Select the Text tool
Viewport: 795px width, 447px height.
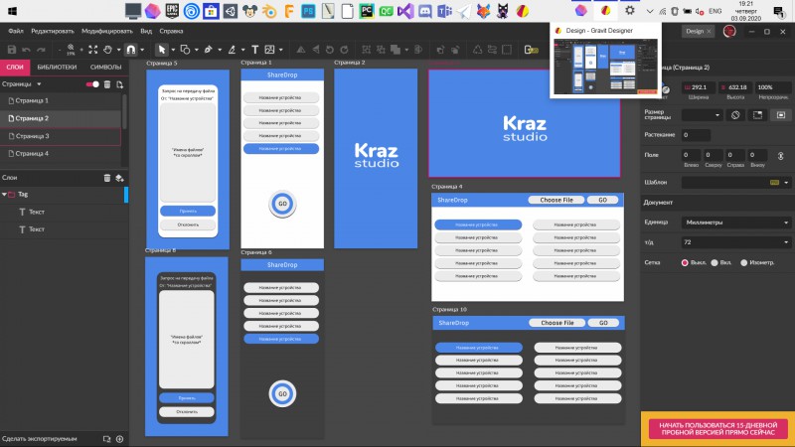(255, 50)
